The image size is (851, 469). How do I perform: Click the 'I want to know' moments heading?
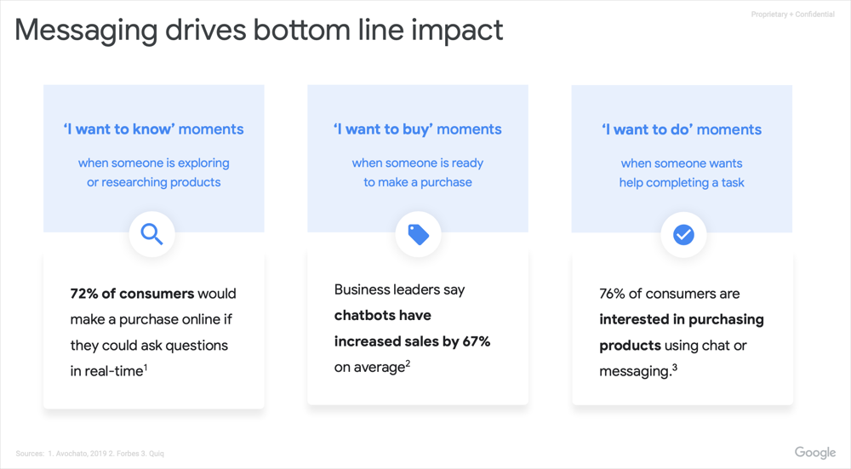[x=153, y=129]
